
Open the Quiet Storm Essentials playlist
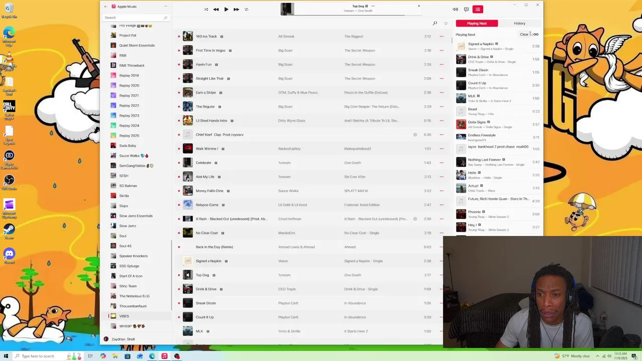click(x=136, y=45)
